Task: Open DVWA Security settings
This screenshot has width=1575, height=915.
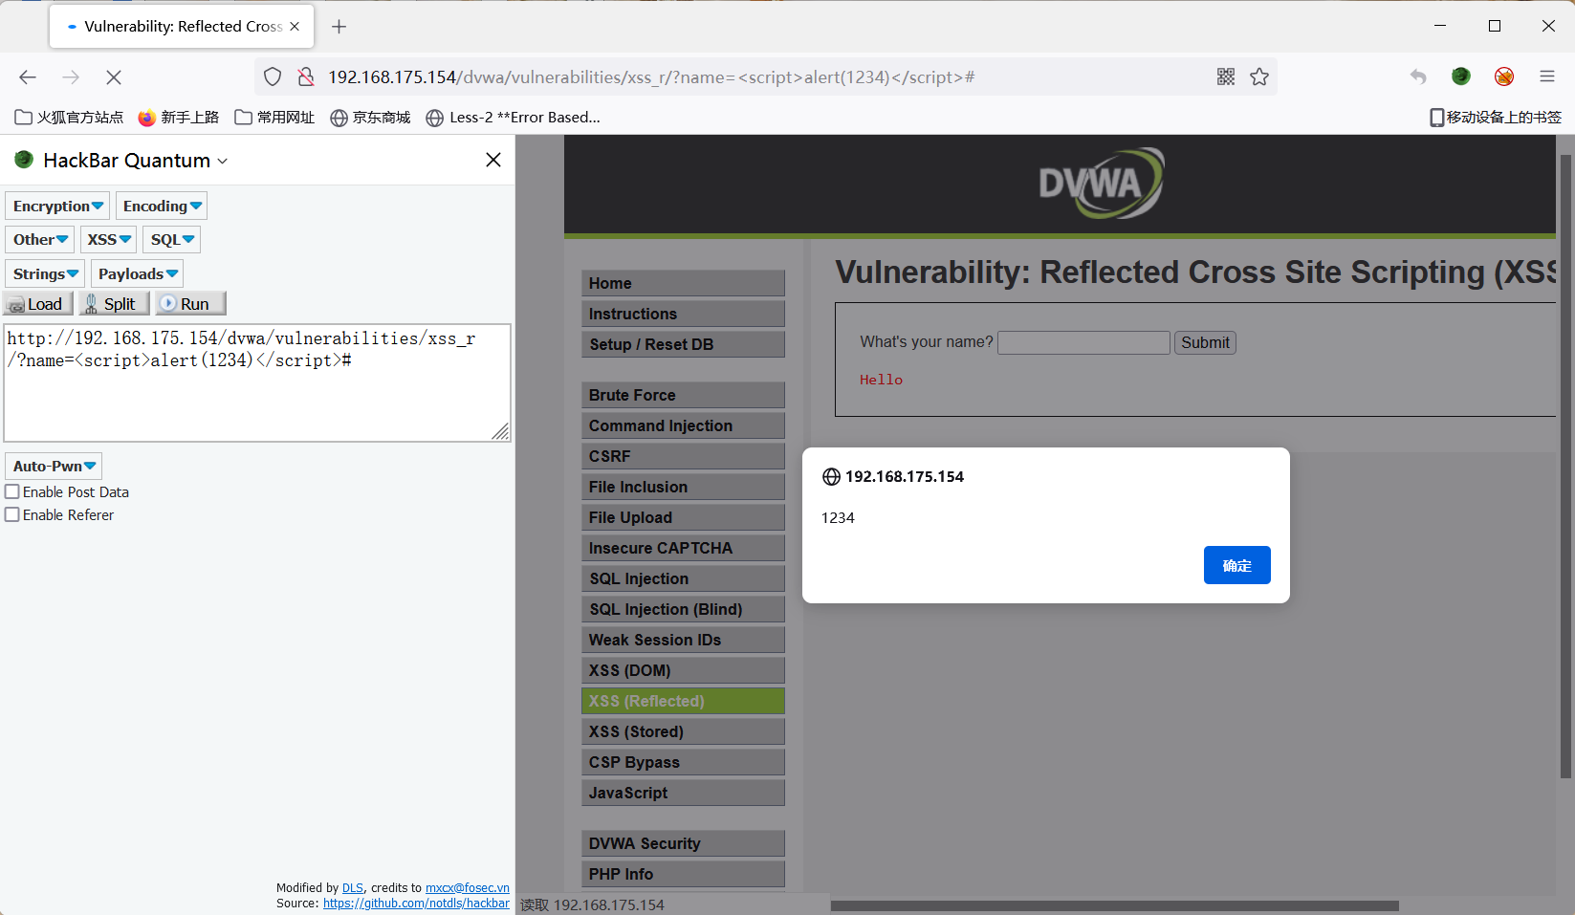Action: pyautogui.click(x=683, y=843)
